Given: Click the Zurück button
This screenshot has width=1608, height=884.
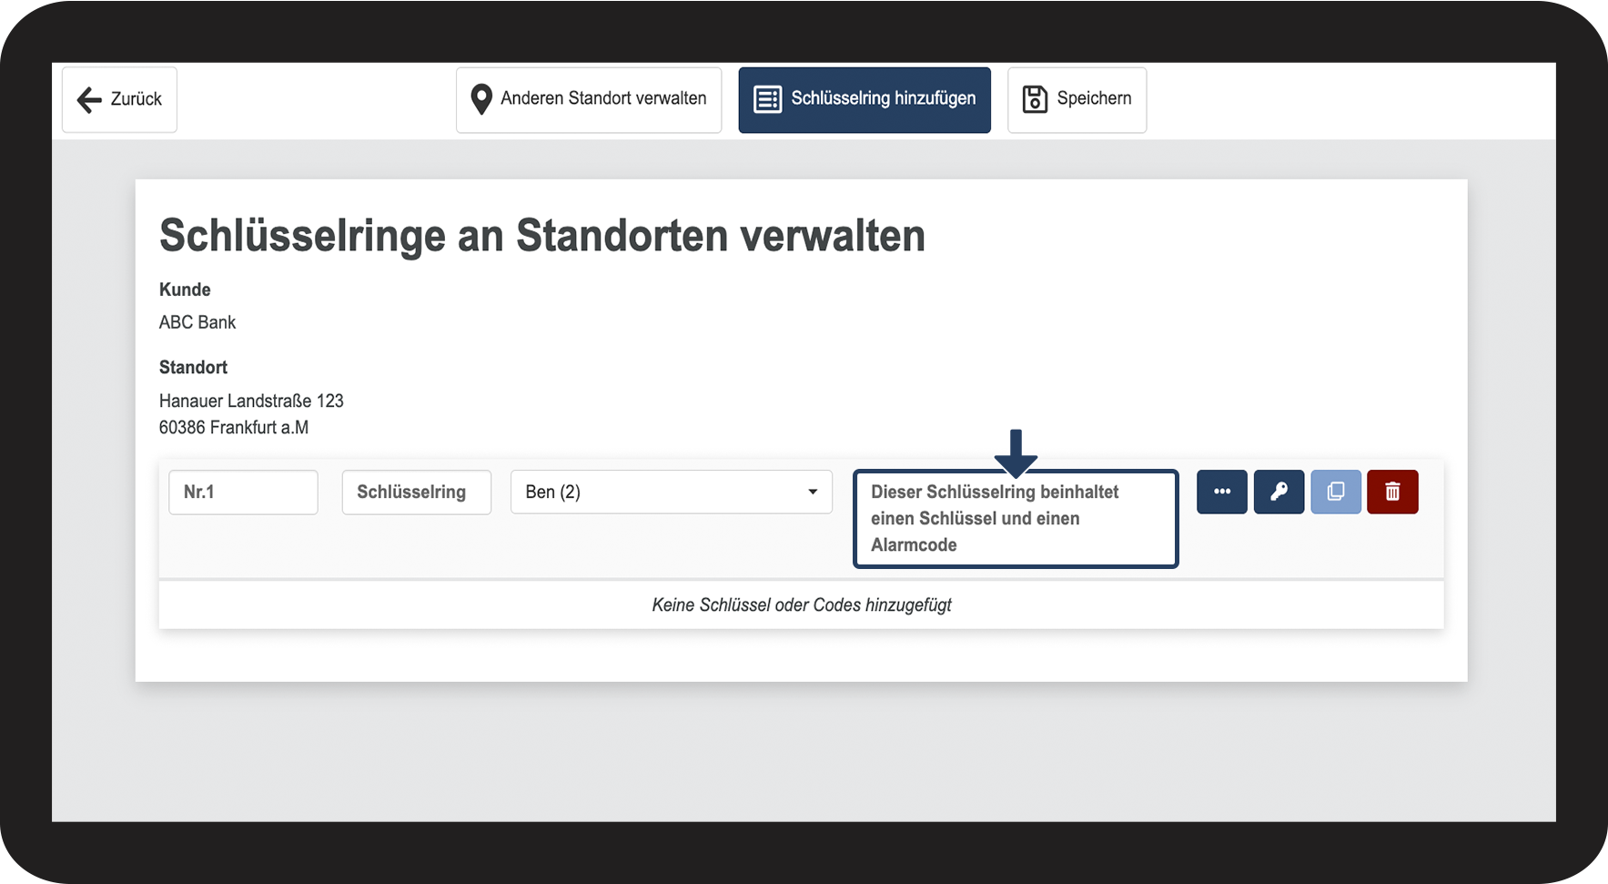Looking at the screenshot, I should (118, 99).
